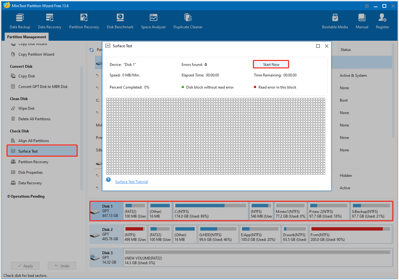Select Data Recovery in Check Disk section
Image resolution: width=399 pixels, height=280 pixels.
(30, 183)
